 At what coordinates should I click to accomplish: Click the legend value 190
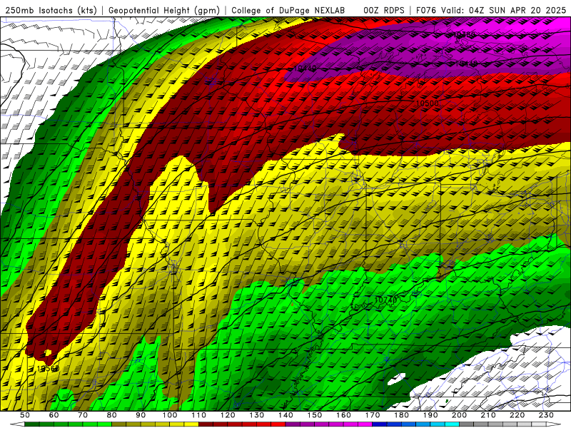pyautogui.click(x=430, y=415)
